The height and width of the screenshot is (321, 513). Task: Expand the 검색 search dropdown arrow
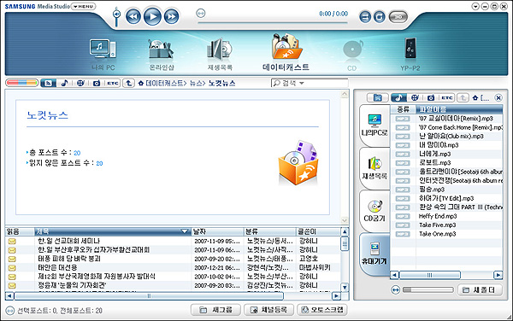pyautogui.click(x=302, y=84)
